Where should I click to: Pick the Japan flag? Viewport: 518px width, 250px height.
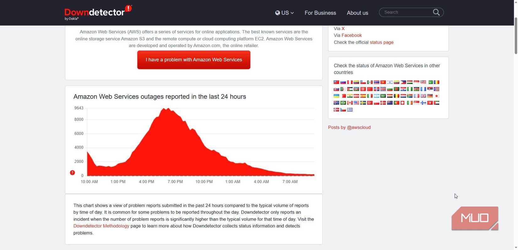tap(437, 96)
